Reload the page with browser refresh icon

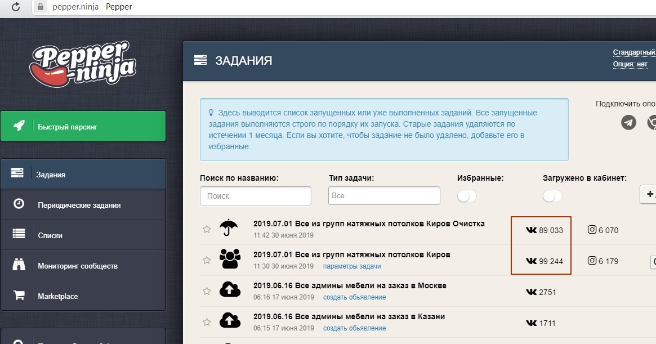tap(16, 7)
